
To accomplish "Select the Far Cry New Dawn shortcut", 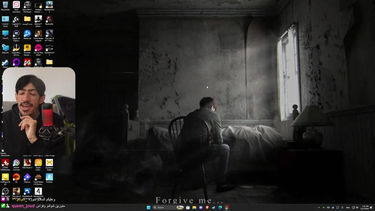I will click(x=38, y=50).
